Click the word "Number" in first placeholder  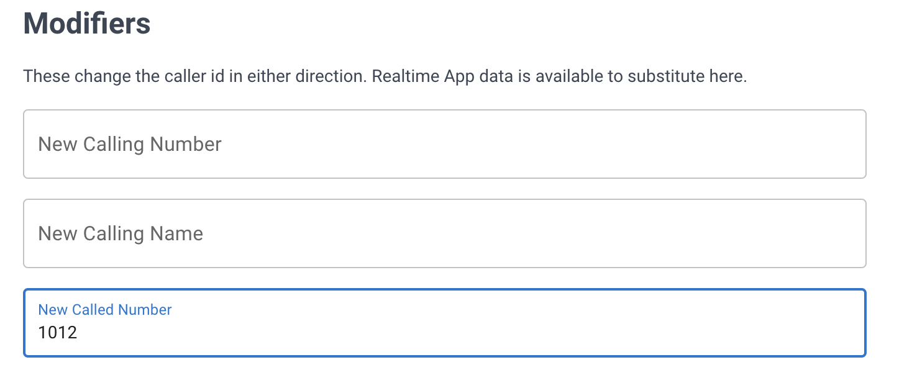pyautogui.click(x=186, y=144)
